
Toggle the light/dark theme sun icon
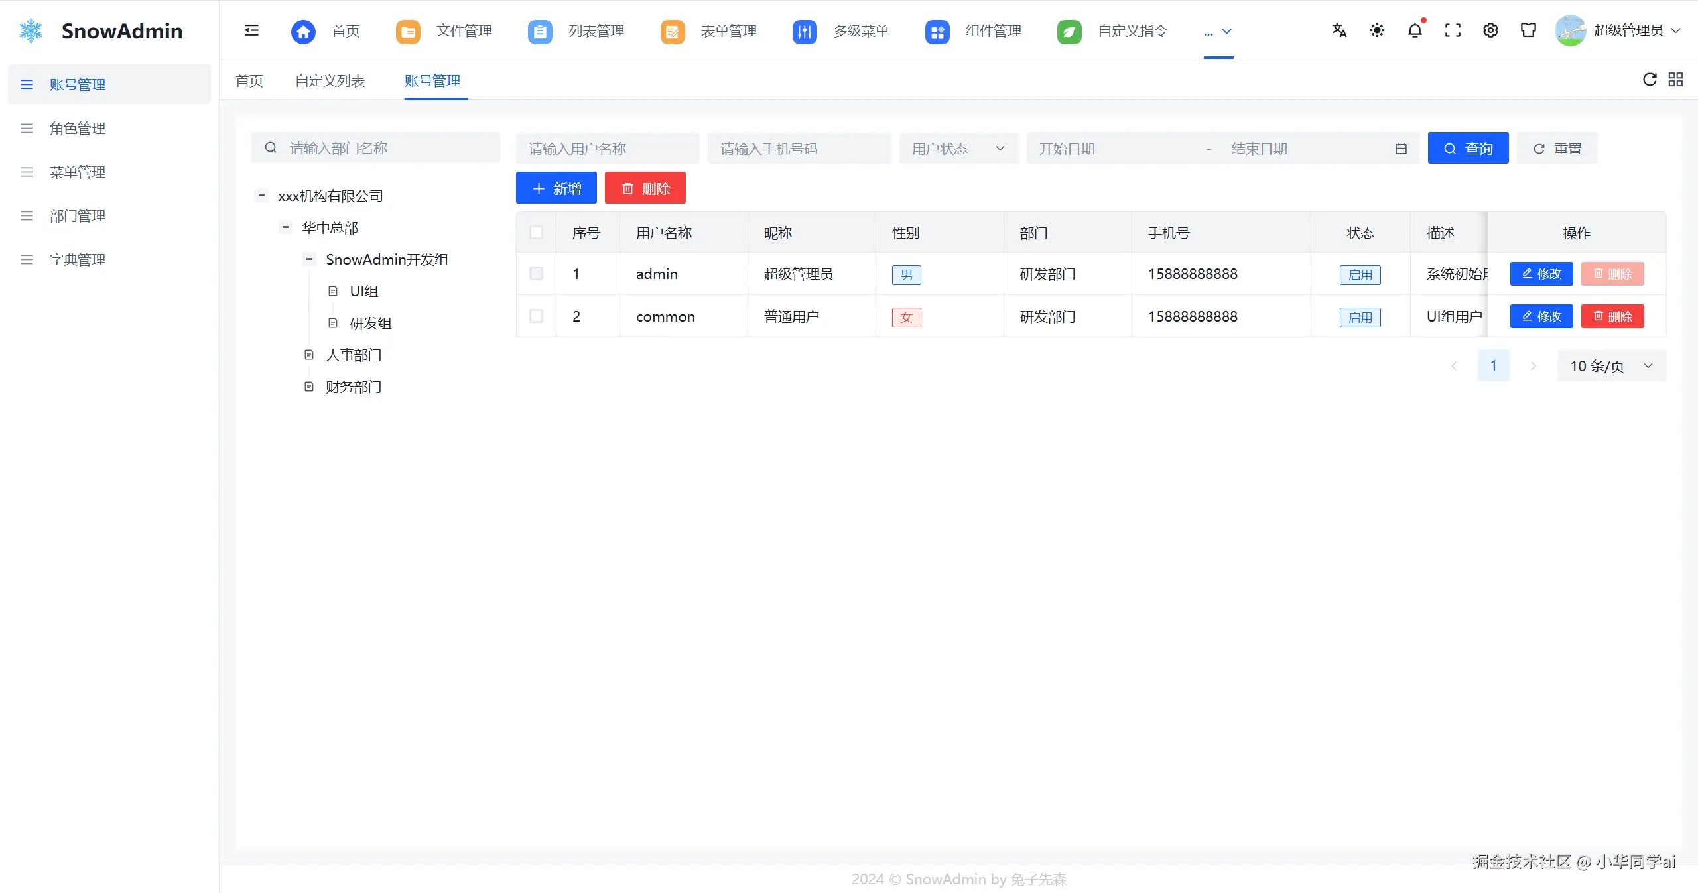click(1377, 30)
